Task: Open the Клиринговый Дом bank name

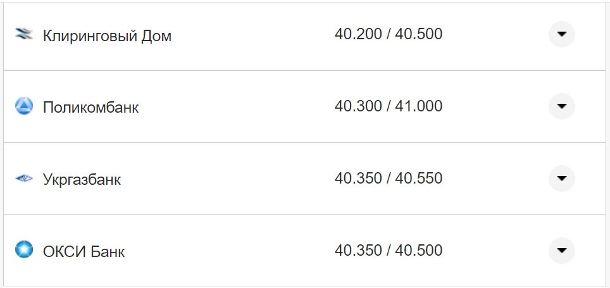Action: point(107,36)
